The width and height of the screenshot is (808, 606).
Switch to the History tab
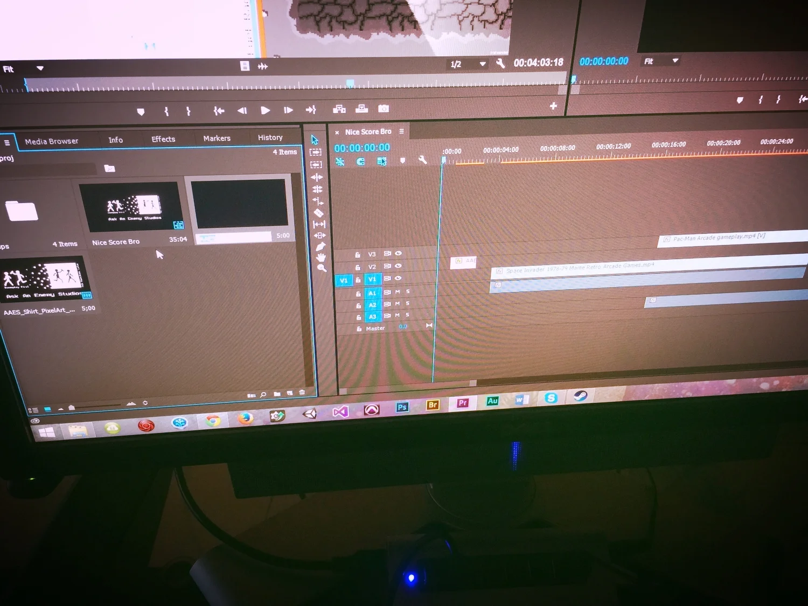(x=270, y=137)
